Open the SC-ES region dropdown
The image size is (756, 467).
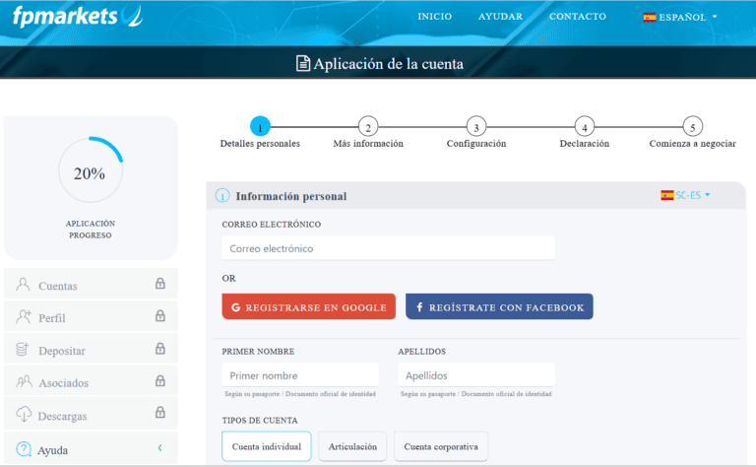tap(685, 195)
